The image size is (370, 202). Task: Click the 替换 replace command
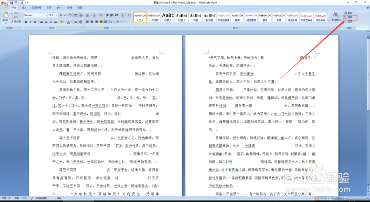coord(348,17)
